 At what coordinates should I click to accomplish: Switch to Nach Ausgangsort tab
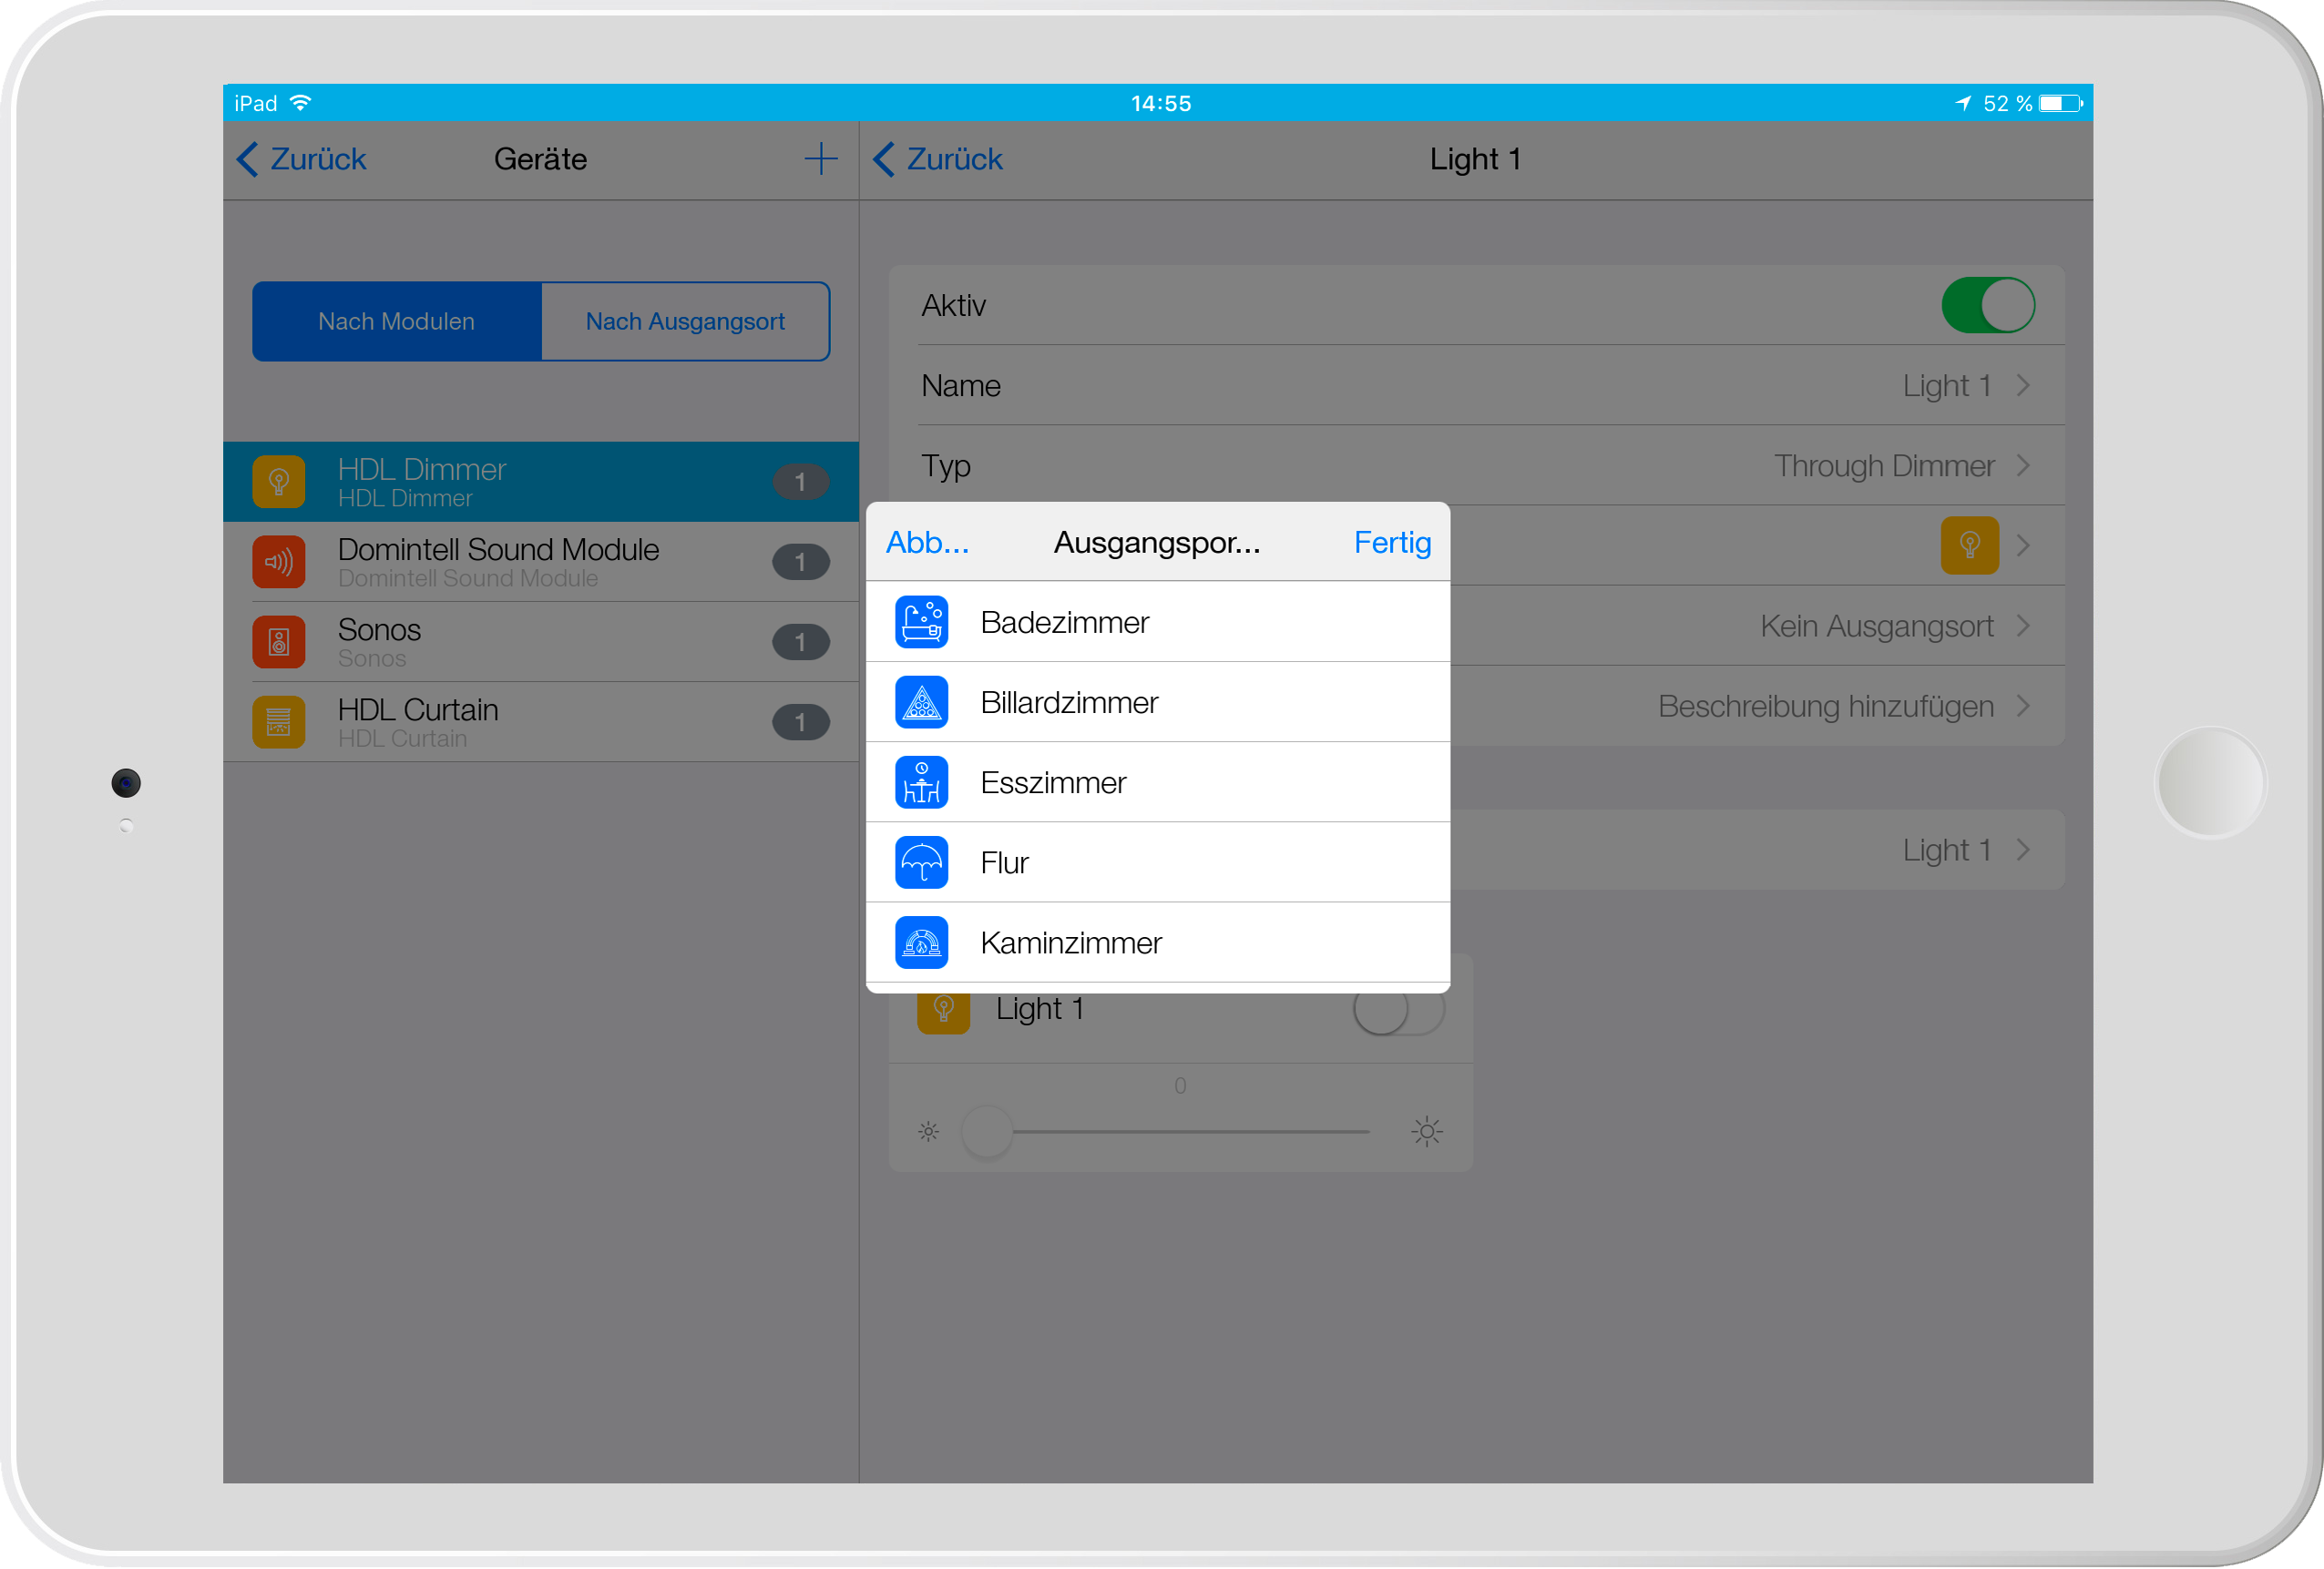point(685,321)
